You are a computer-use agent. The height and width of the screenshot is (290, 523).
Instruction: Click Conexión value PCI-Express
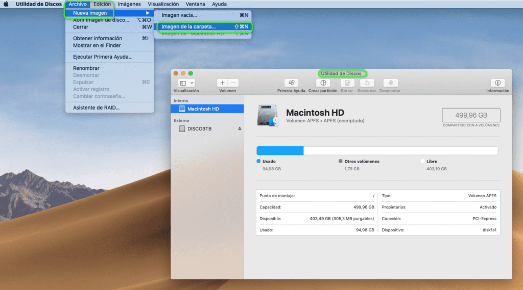(x=484, y=219)
